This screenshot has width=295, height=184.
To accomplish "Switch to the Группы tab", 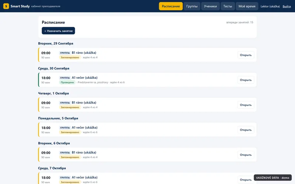I will coord(192,6).
